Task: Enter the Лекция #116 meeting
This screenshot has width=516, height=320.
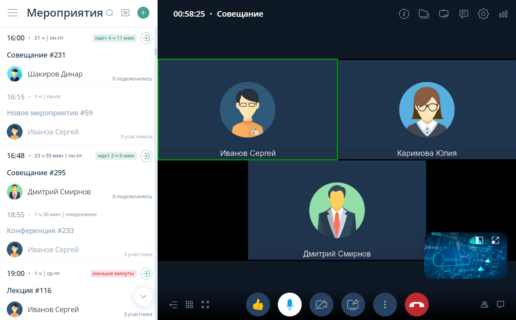Action: click(146, 274)
